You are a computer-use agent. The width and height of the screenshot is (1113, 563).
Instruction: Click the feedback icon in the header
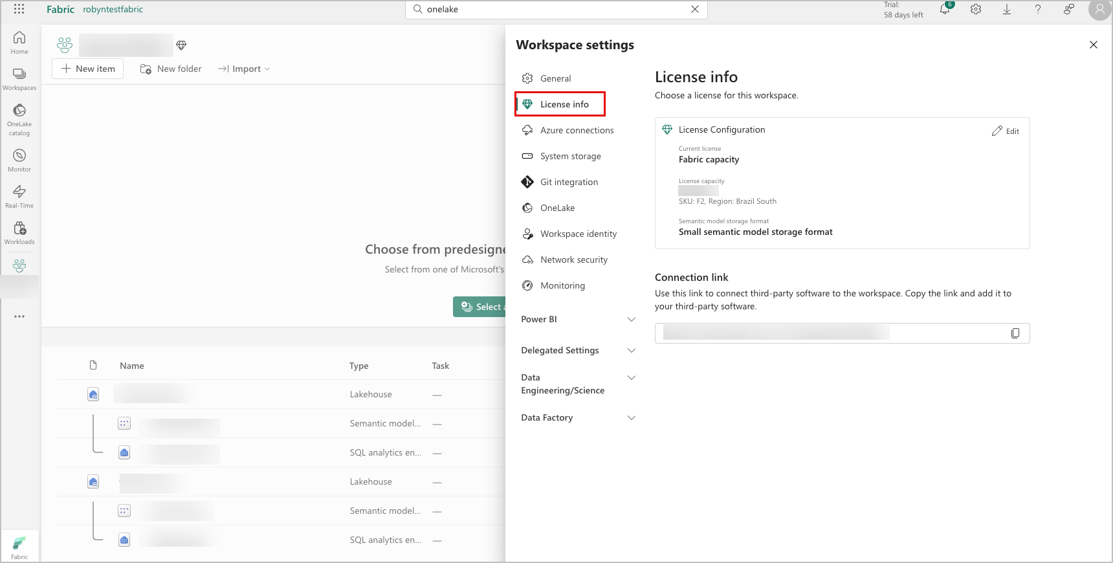(x=1069, y=9)
